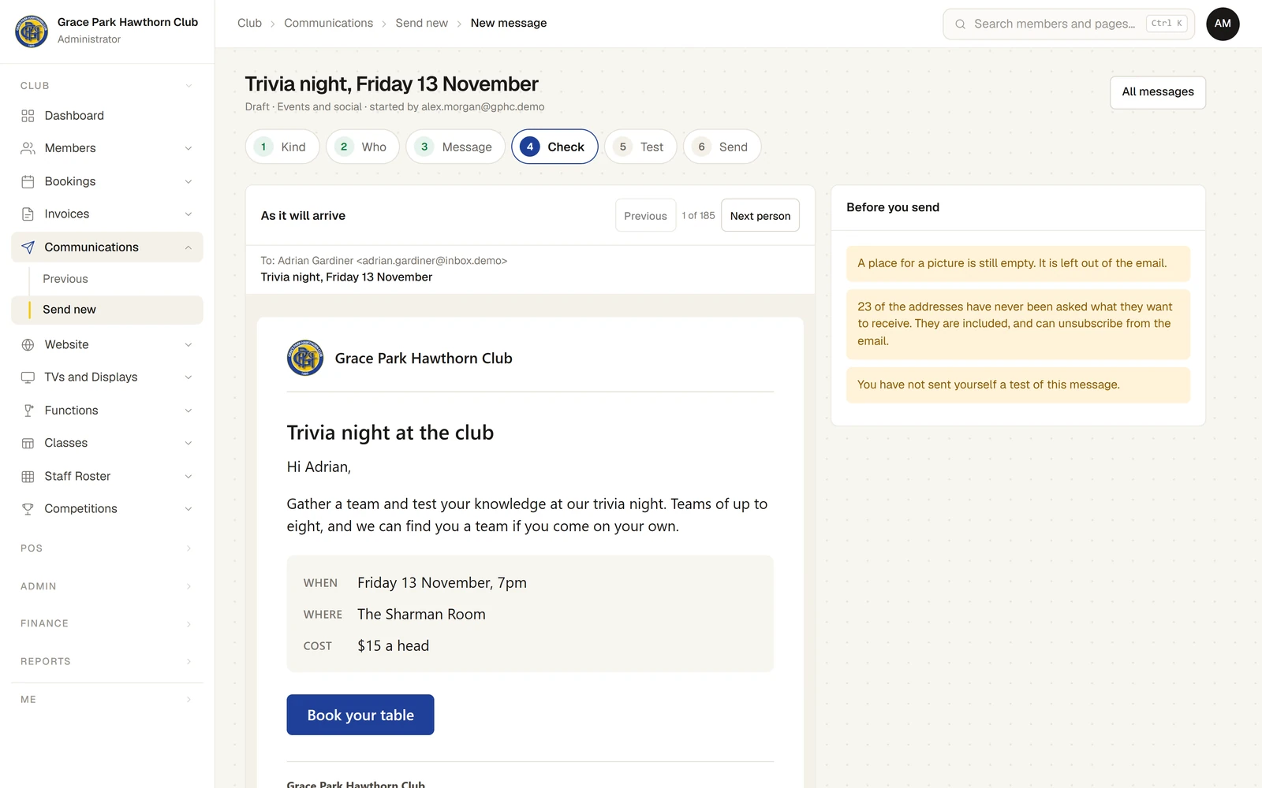Select the step 4 Check tab
The image size is (1262, 788).
tap(554, 147)
